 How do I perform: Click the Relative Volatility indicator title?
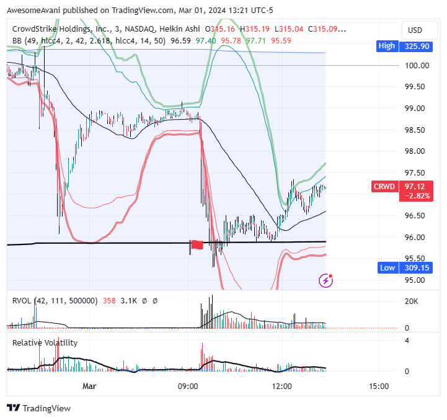click(45, 342)
